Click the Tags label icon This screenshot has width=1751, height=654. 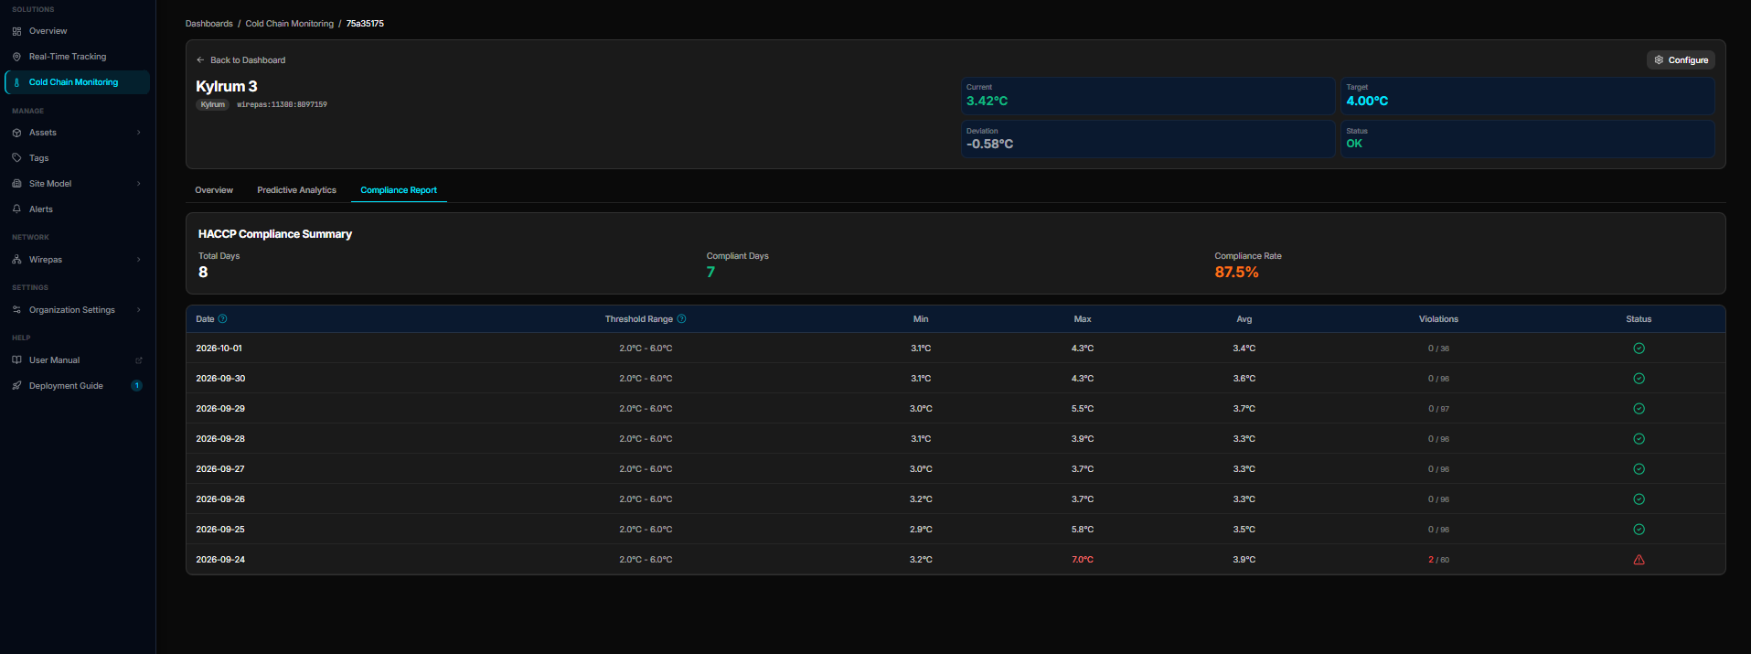[16, 158]
